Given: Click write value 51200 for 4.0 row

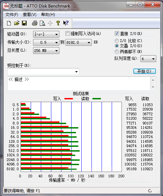Looking at the screenshot, I should pyautogui.click(x=131, y=118).
